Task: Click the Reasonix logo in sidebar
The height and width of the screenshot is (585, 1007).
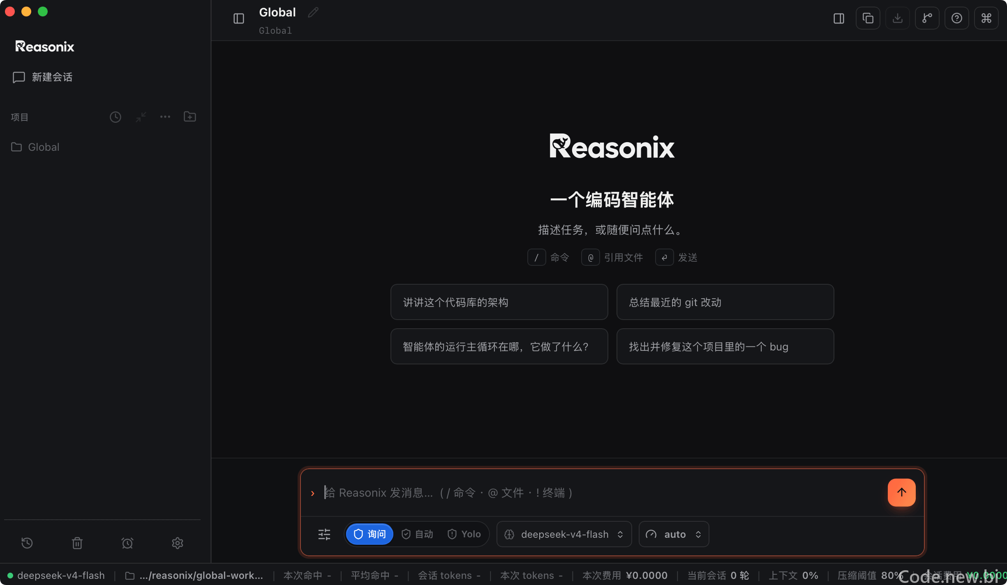Action: coord(45,46)
